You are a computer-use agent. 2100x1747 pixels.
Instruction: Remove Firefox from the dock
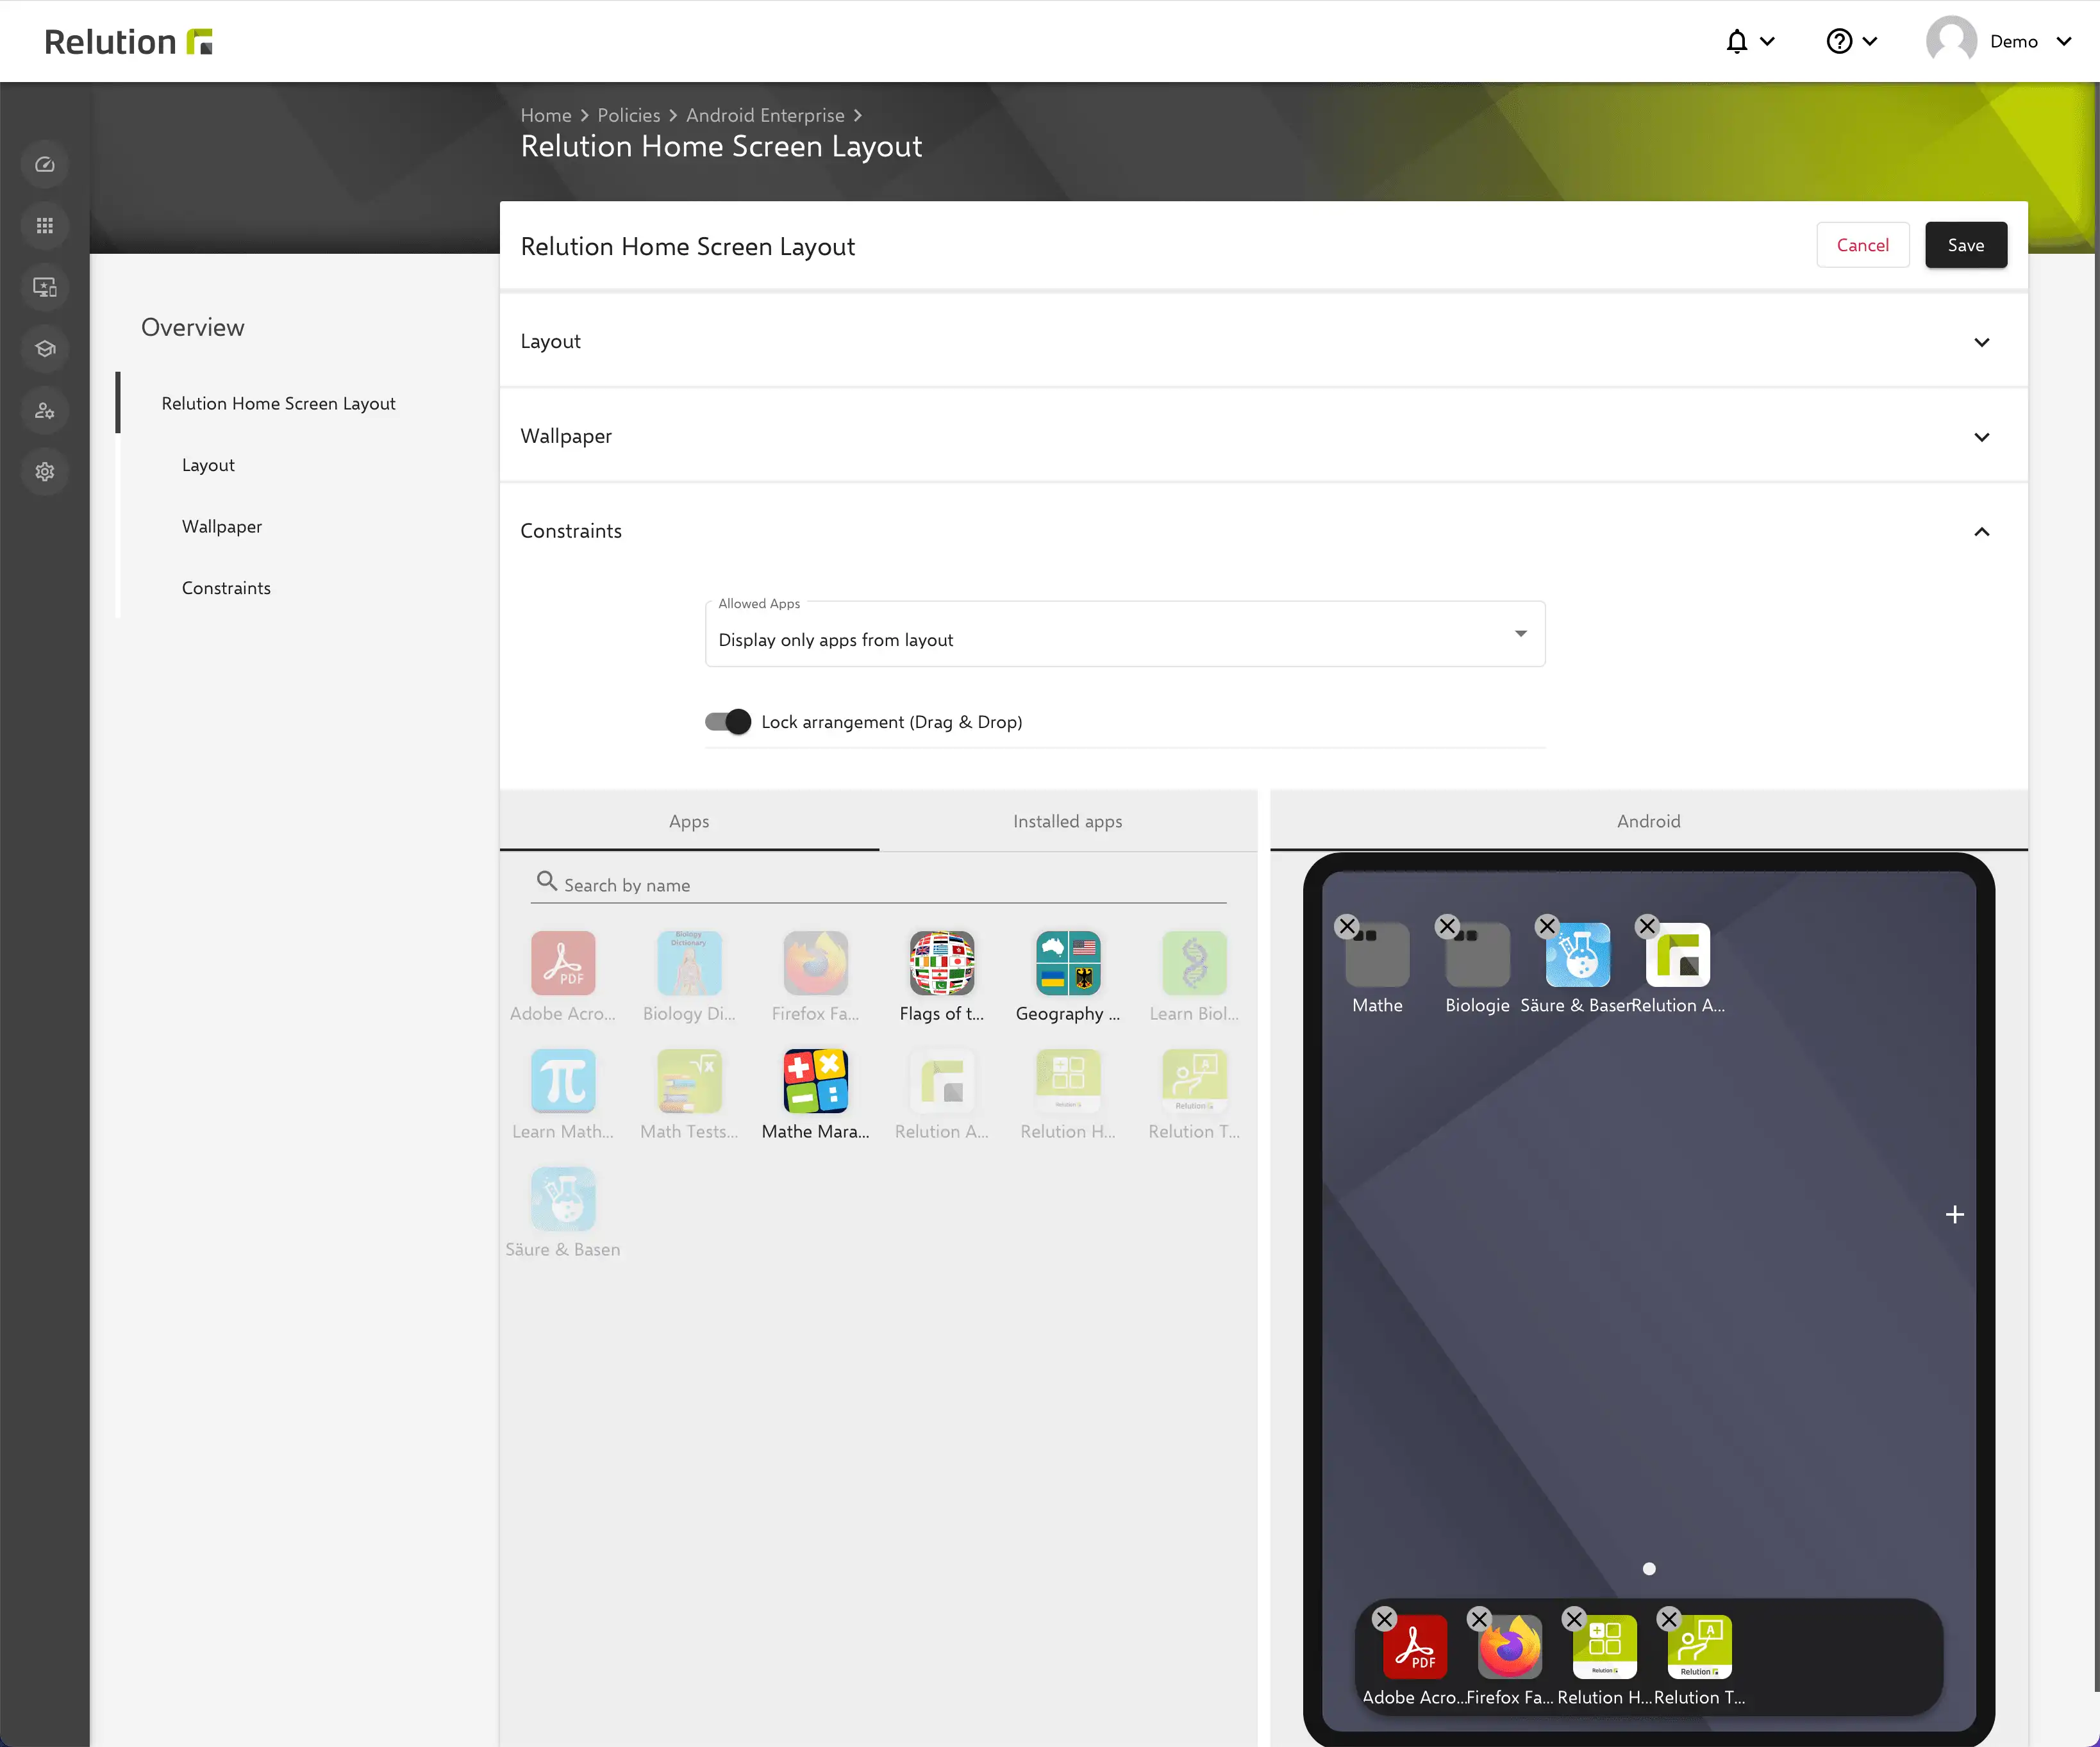coord(1479,1619)
